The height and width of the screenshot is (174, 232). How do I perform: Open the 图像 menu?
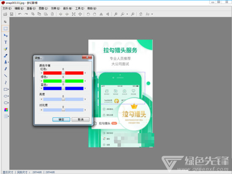click(x=43, y=9)
